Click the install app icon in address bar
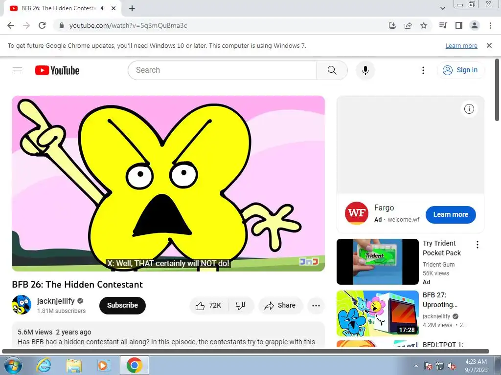The image size is (501, 375). tap(392, 25)
